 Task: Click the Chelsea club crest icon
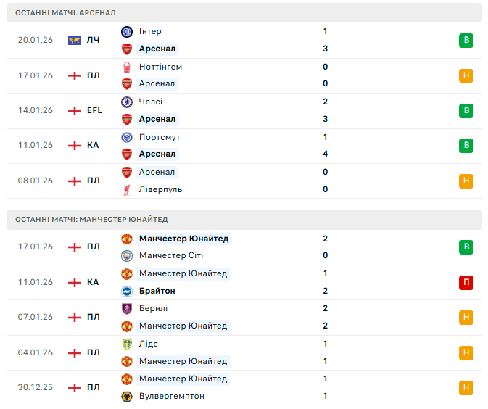[x=126, y=102]
